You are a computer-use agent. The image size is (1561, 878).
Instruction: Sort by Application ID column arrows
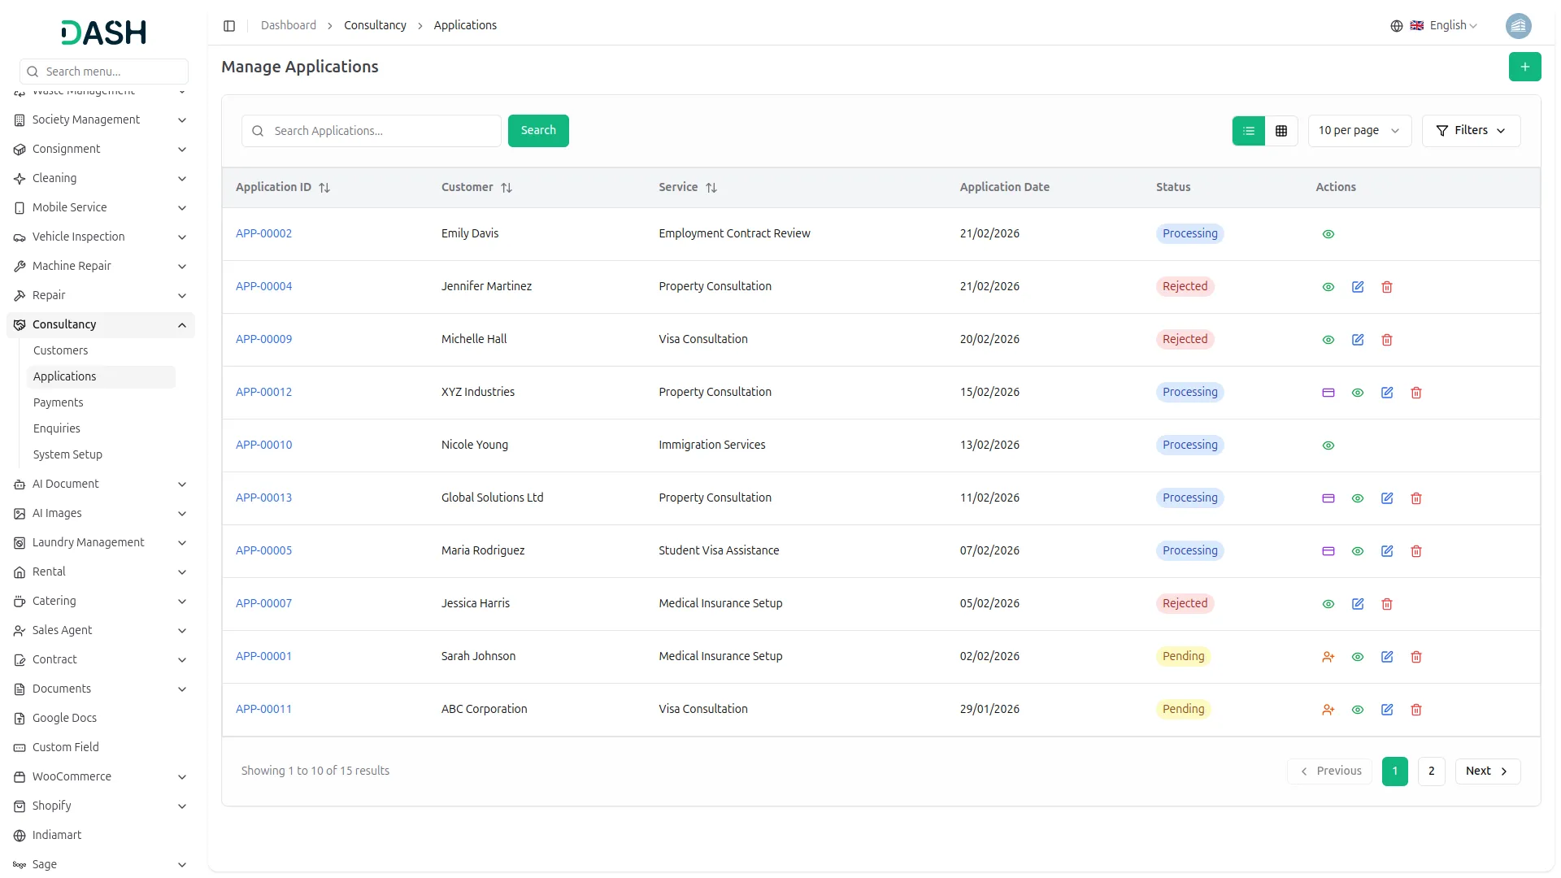point(324,188)
